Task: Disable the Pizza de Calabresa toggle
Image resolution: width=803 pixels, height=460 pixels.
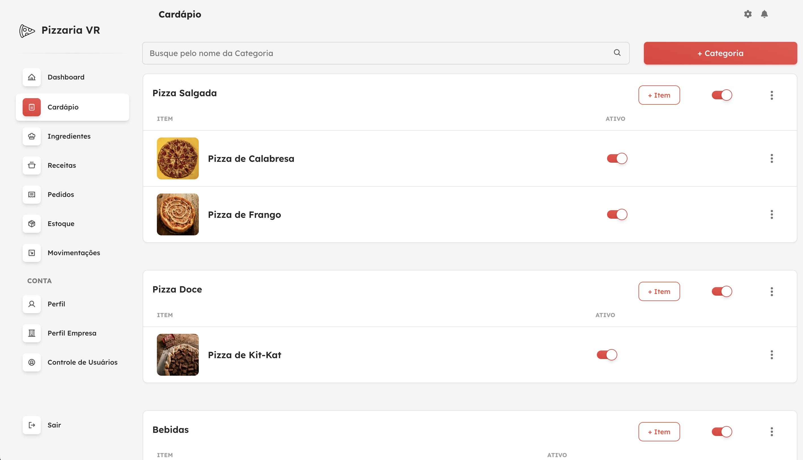Action: tap(616, 158)
